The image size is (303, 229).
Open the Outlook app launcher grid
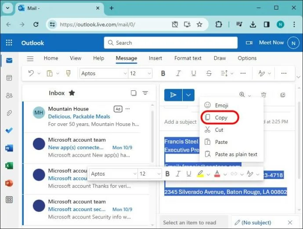click(x=9, y=43)
